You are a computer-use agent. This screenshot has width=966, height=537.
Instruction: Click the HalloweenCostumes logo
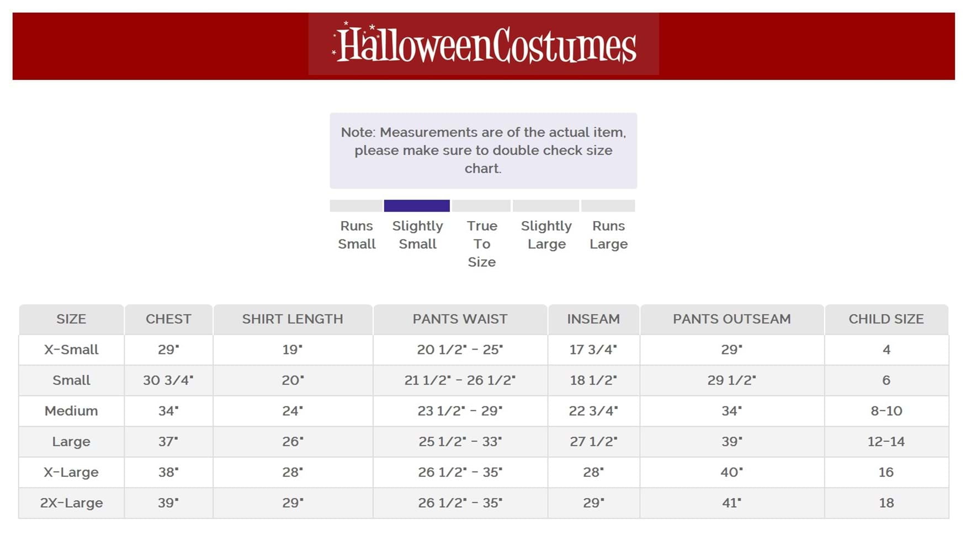pyautogui.click(x=484, y=44)
